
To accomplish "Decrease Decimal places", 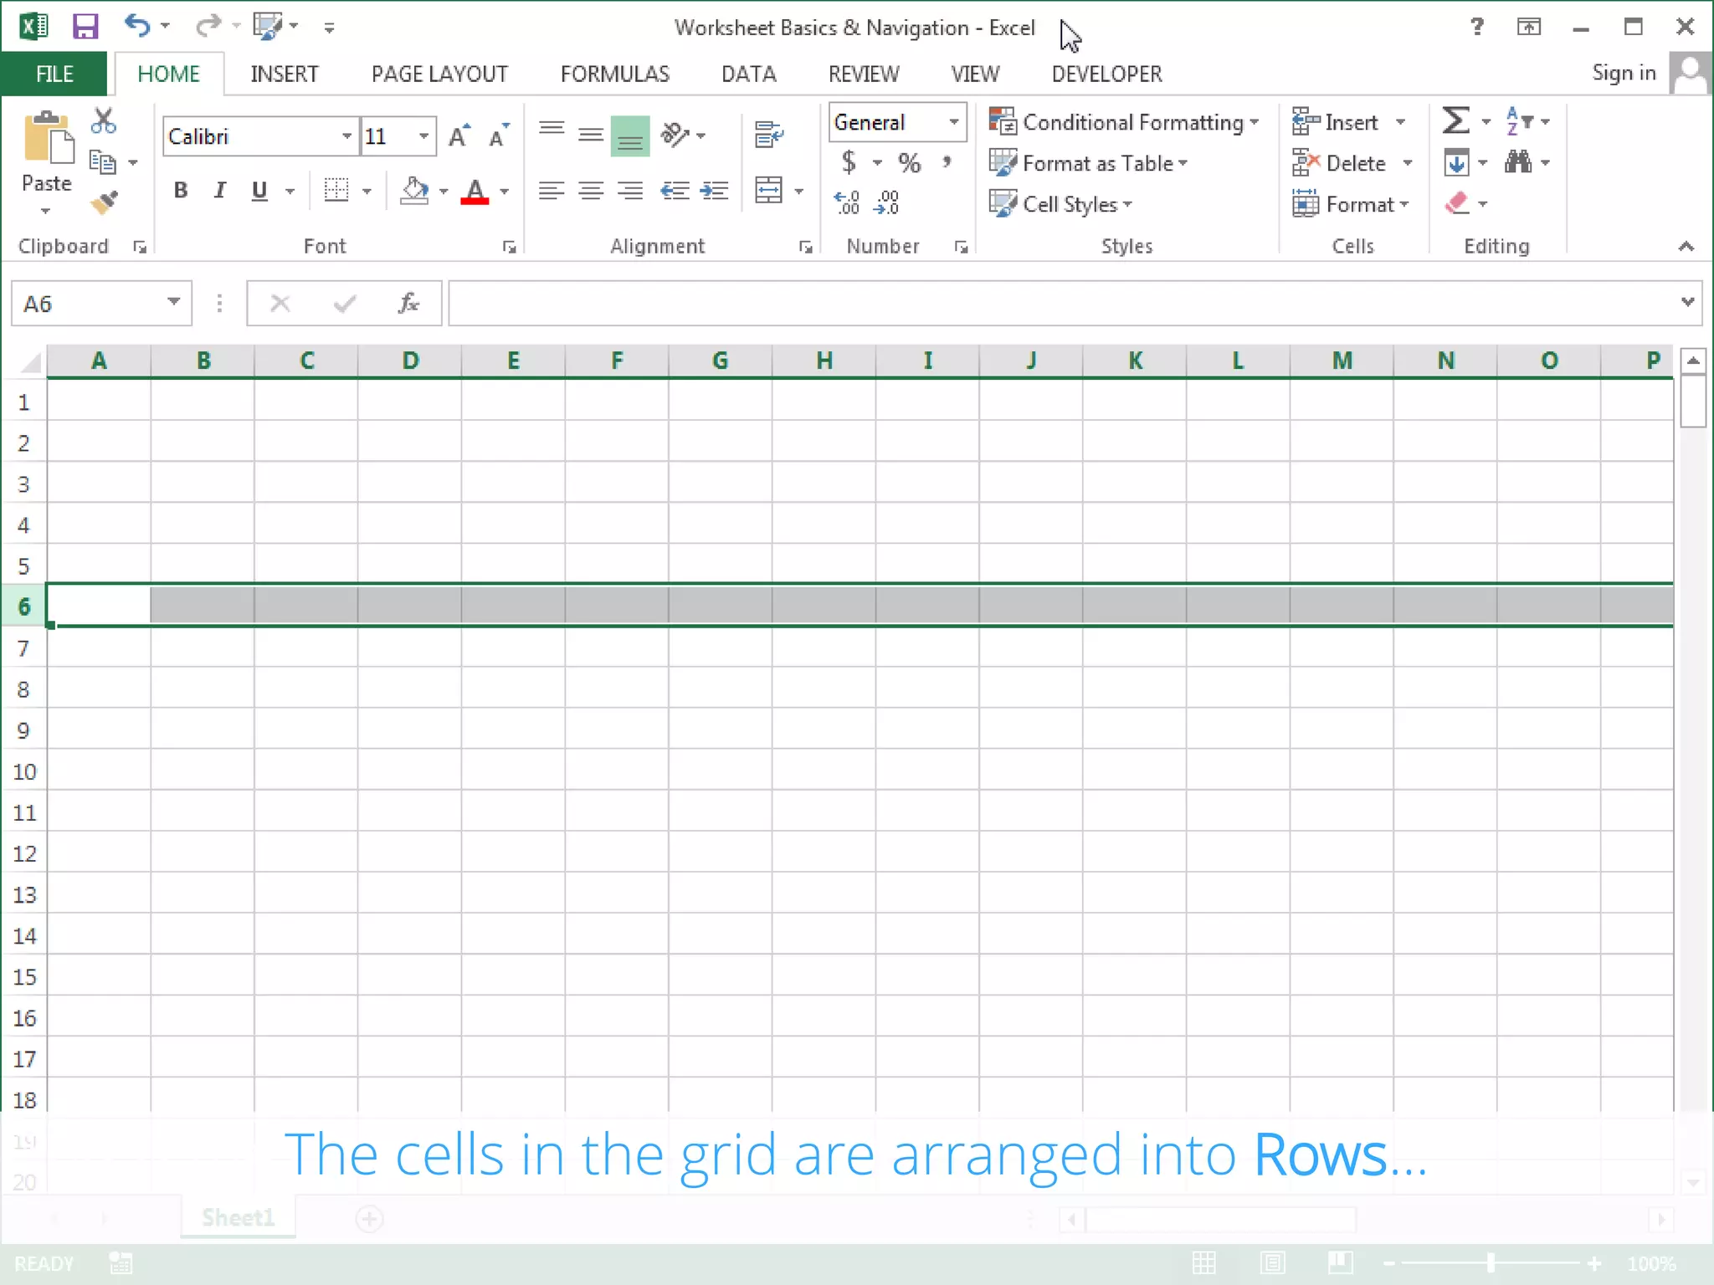I will pos(887,202).
